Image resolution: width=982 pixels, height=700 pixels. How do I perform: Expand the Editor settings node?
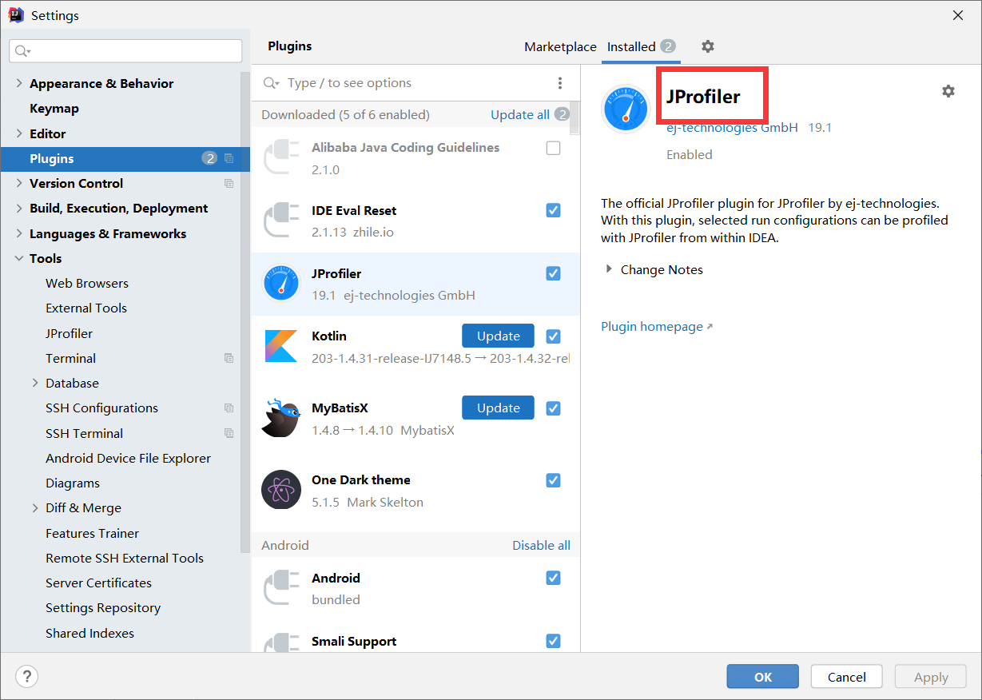click(x=19, y=133)
